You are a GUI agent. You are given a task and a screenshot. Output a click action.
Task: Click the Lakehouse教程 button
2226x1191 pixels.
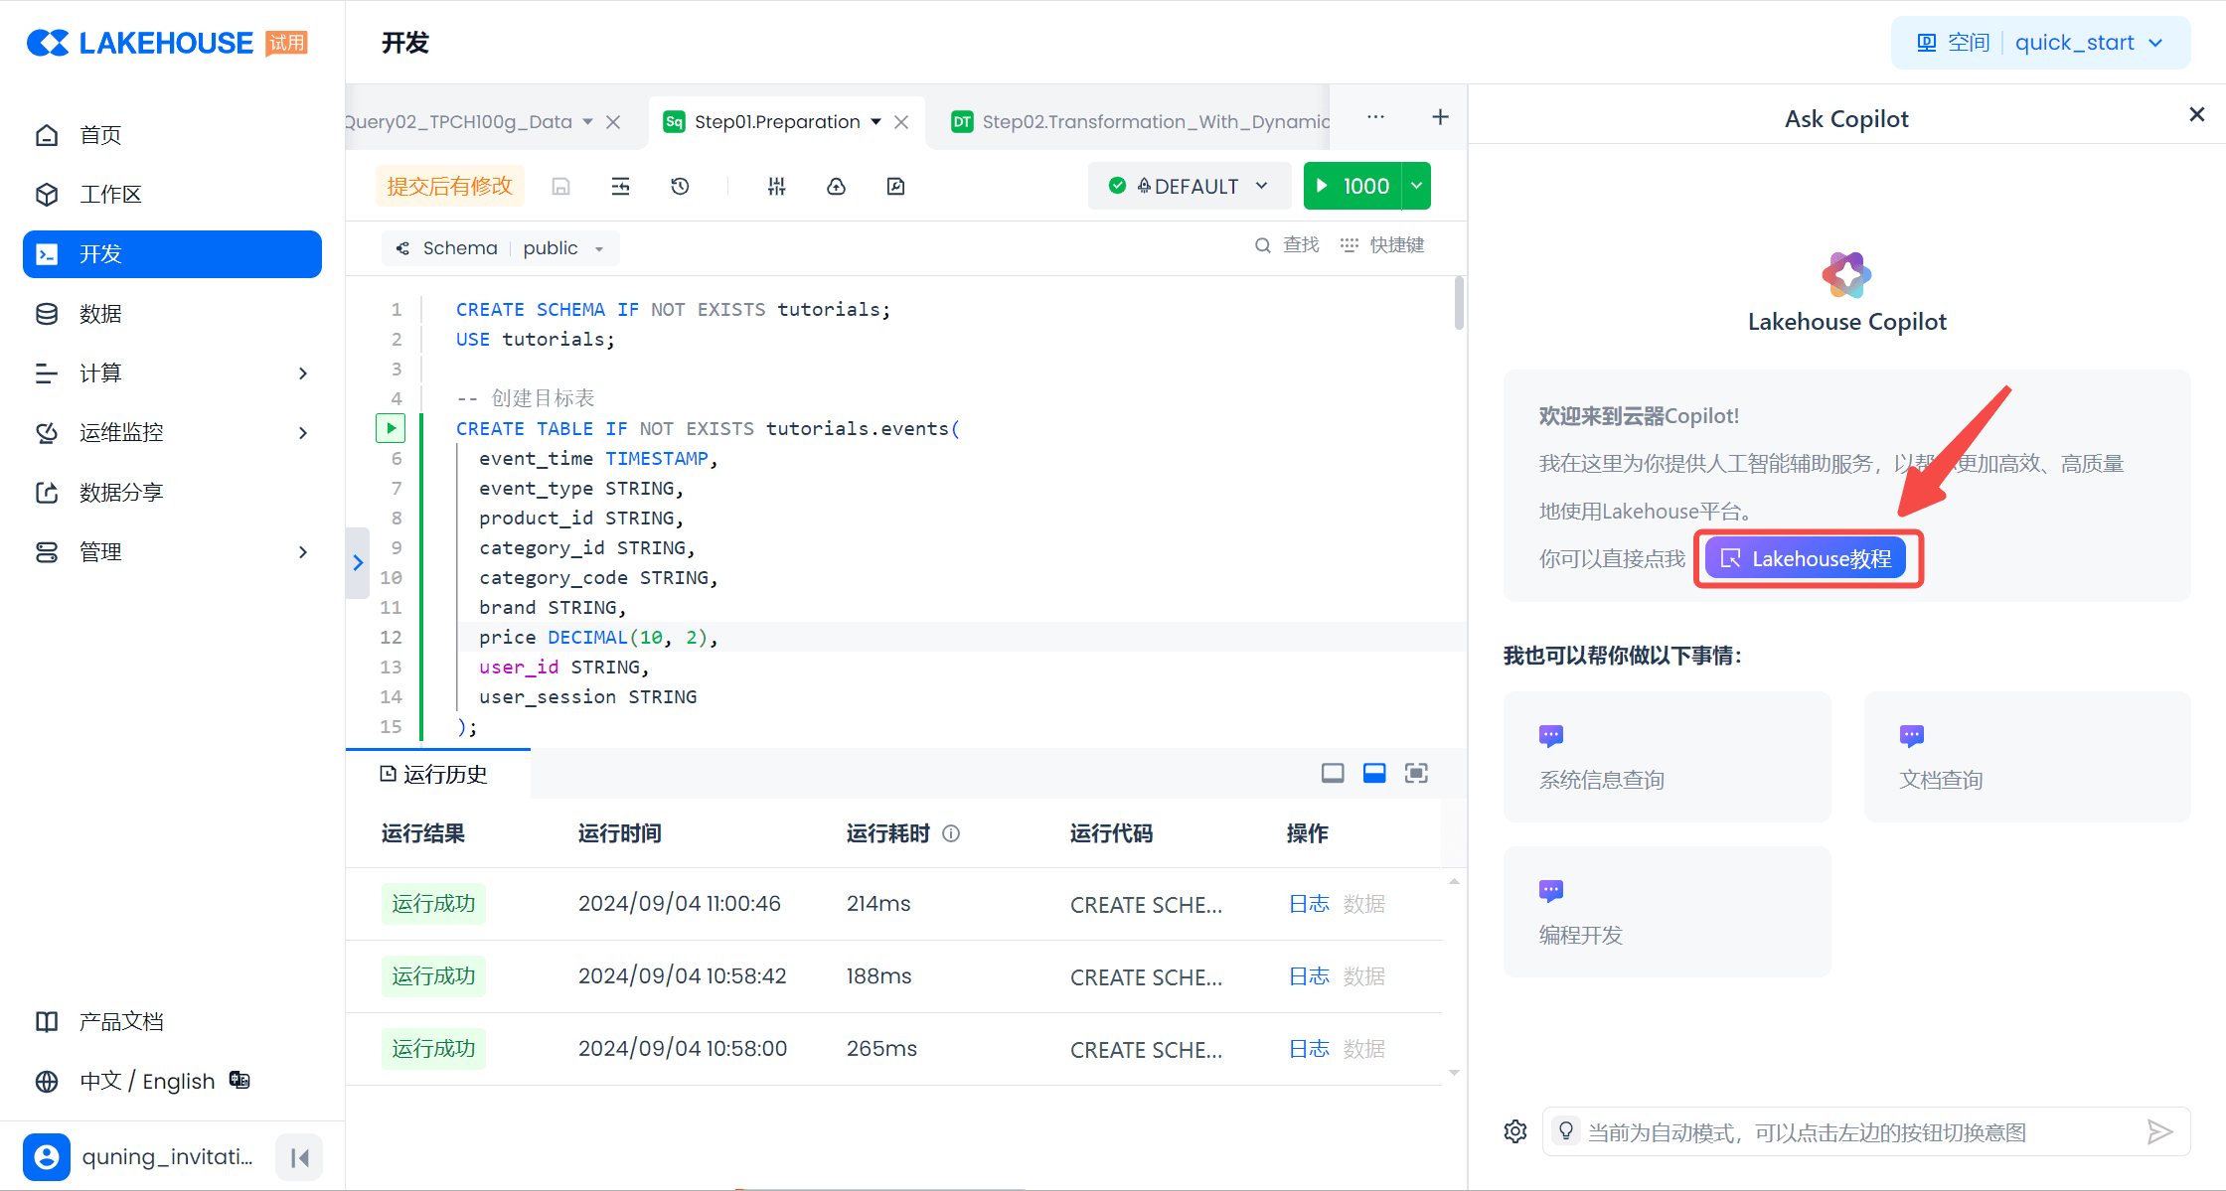click(x=1806, y=558)
